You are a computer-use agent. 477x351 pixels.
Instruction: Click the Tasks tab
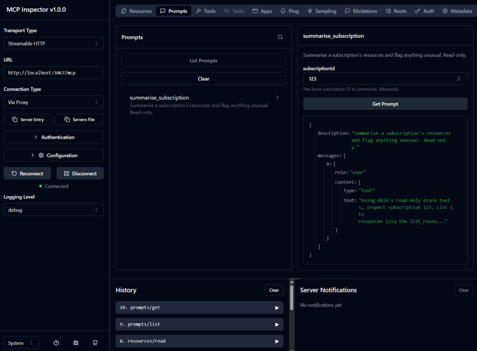click(234, 11)
